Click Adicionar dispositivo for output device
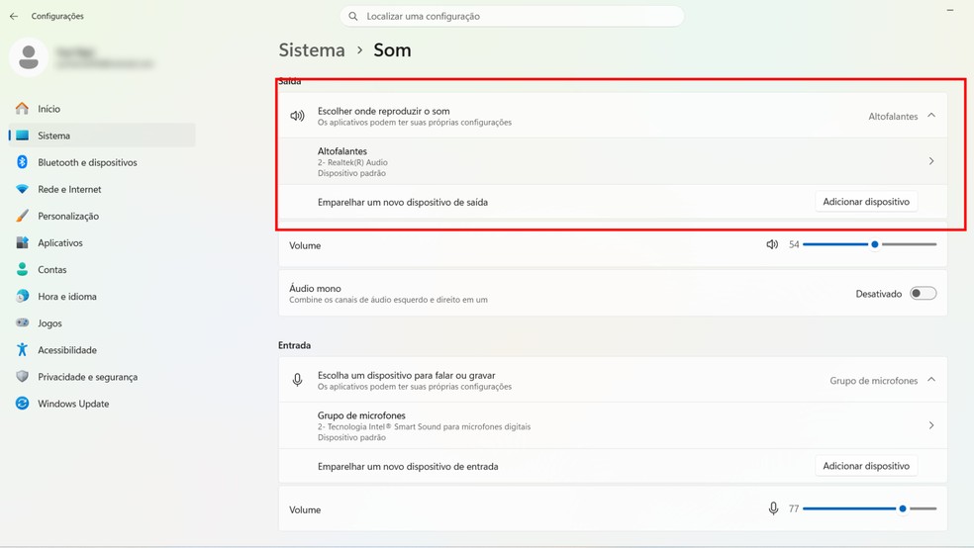 866,202
